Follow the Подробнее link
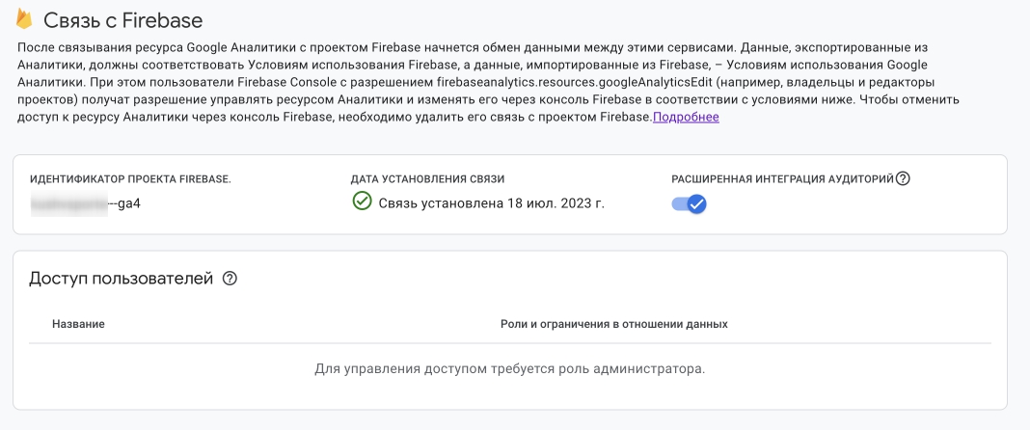The height and width of the screenshot is (430, 1030). [x=686, y=118]
